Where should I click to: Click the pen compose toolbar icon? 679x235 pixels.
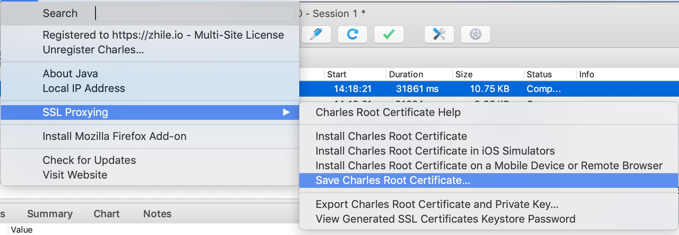[316, 34]
